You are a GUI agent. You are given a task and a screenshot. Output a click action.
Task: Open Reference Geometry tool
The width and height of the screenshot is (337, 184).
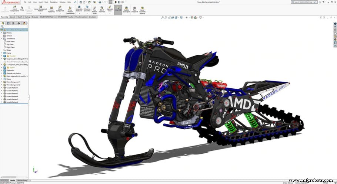point(87,8)
